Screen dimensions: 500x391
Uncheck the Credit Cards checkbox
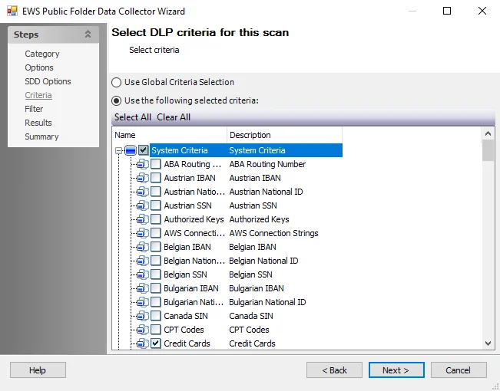(156, 343)
